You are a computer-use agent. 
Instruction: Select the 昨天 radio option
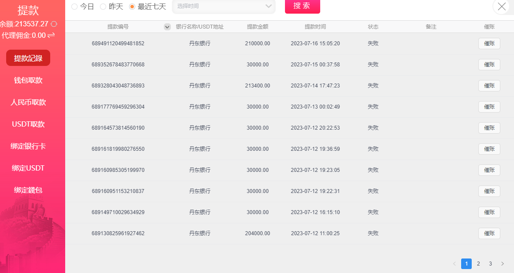click(104, 7)
